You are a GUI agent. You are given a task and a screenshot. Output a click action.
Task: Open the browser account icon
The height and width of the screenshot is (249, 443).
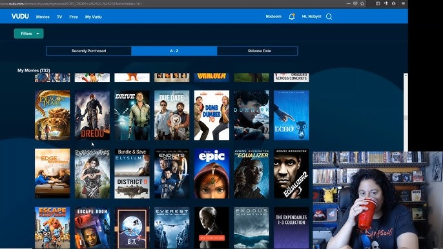click(393, 4)
